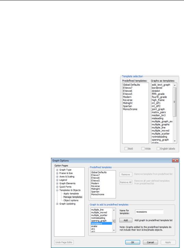Screen dimensions: 184x248
Task: Select the Graph Type option page
Action: click(x=65, y=170)
